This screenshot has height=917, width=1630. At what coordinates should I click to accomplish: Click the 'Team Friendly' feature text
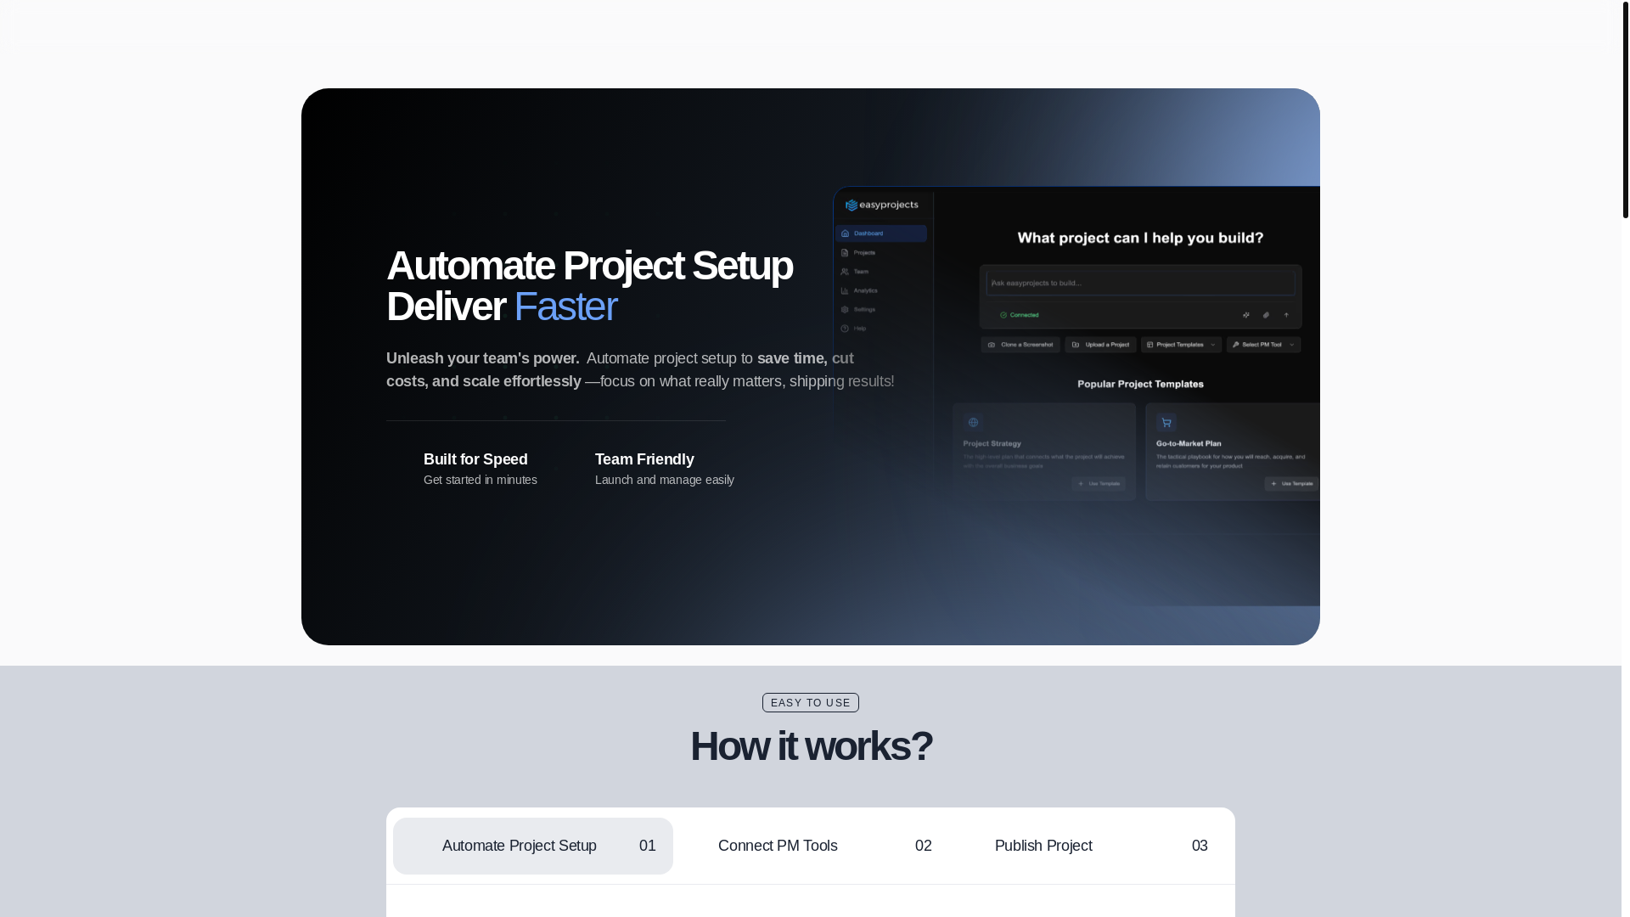[644, 459]
